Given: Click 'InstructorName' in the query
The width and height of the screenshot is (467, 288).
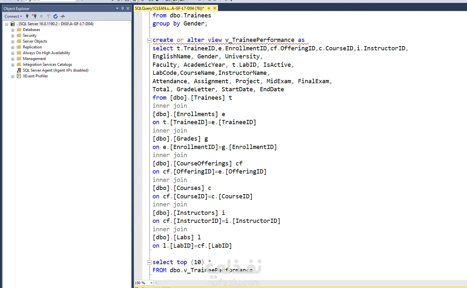Looking at the screenshot, I should point(243,73).
